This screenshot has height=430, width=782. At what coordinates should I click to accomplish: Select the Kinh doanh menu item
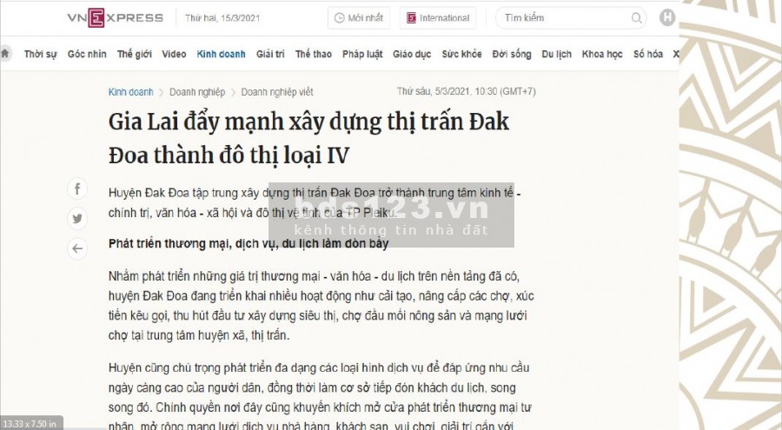[221, 54]
